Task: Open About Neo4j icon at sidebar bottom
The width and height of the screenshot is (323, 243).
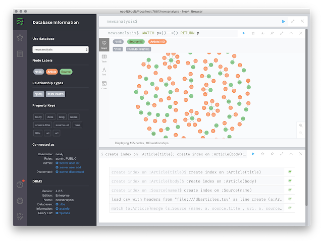Action: 20,216
